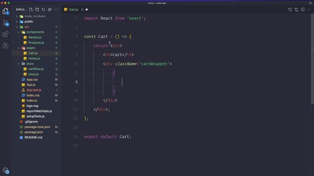The width and height of the screenshot is (314, 176).
Task: Open store.js file
Action: 33,74
